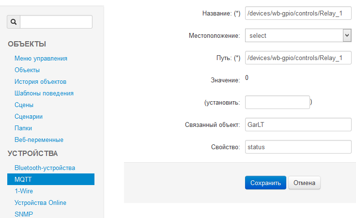Open the SNMP sidebar link

[x=24, y=214]
